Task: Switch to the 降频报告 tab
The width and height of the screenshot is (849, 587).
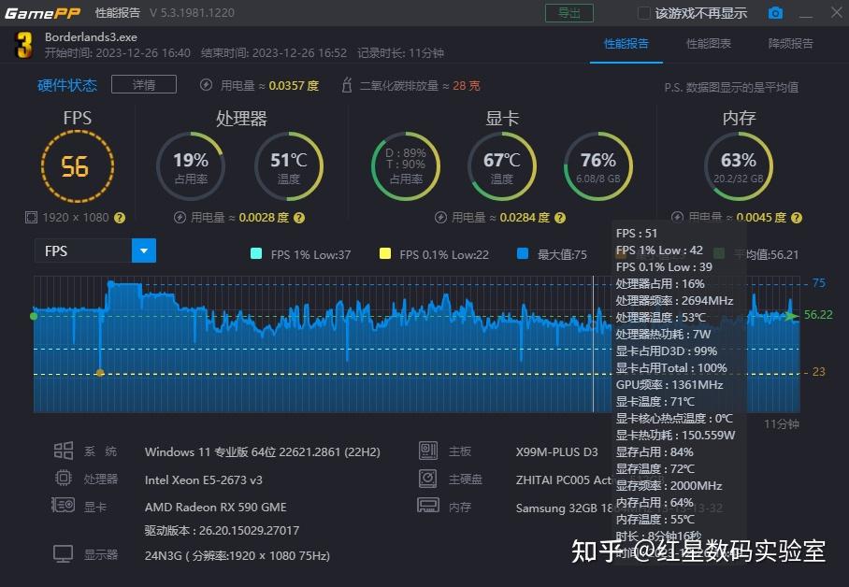Action: [790, 44]
